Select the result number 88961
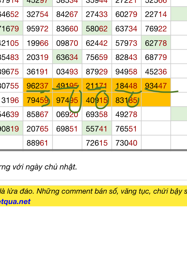Viewport: 187px width, 279px height. point(38,143)
